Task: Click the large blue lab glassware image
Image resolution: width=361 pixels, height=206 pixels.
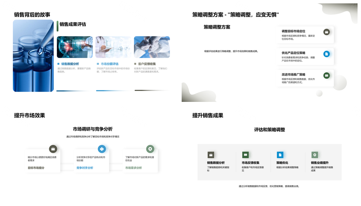Action: 33,56
